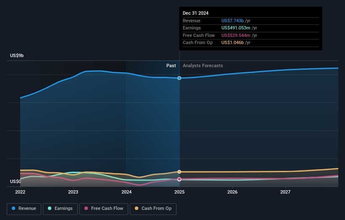This screenshot has height=220, width=345.
Task: Click the US$7.743b revenue value
Action: pos(232,21)
